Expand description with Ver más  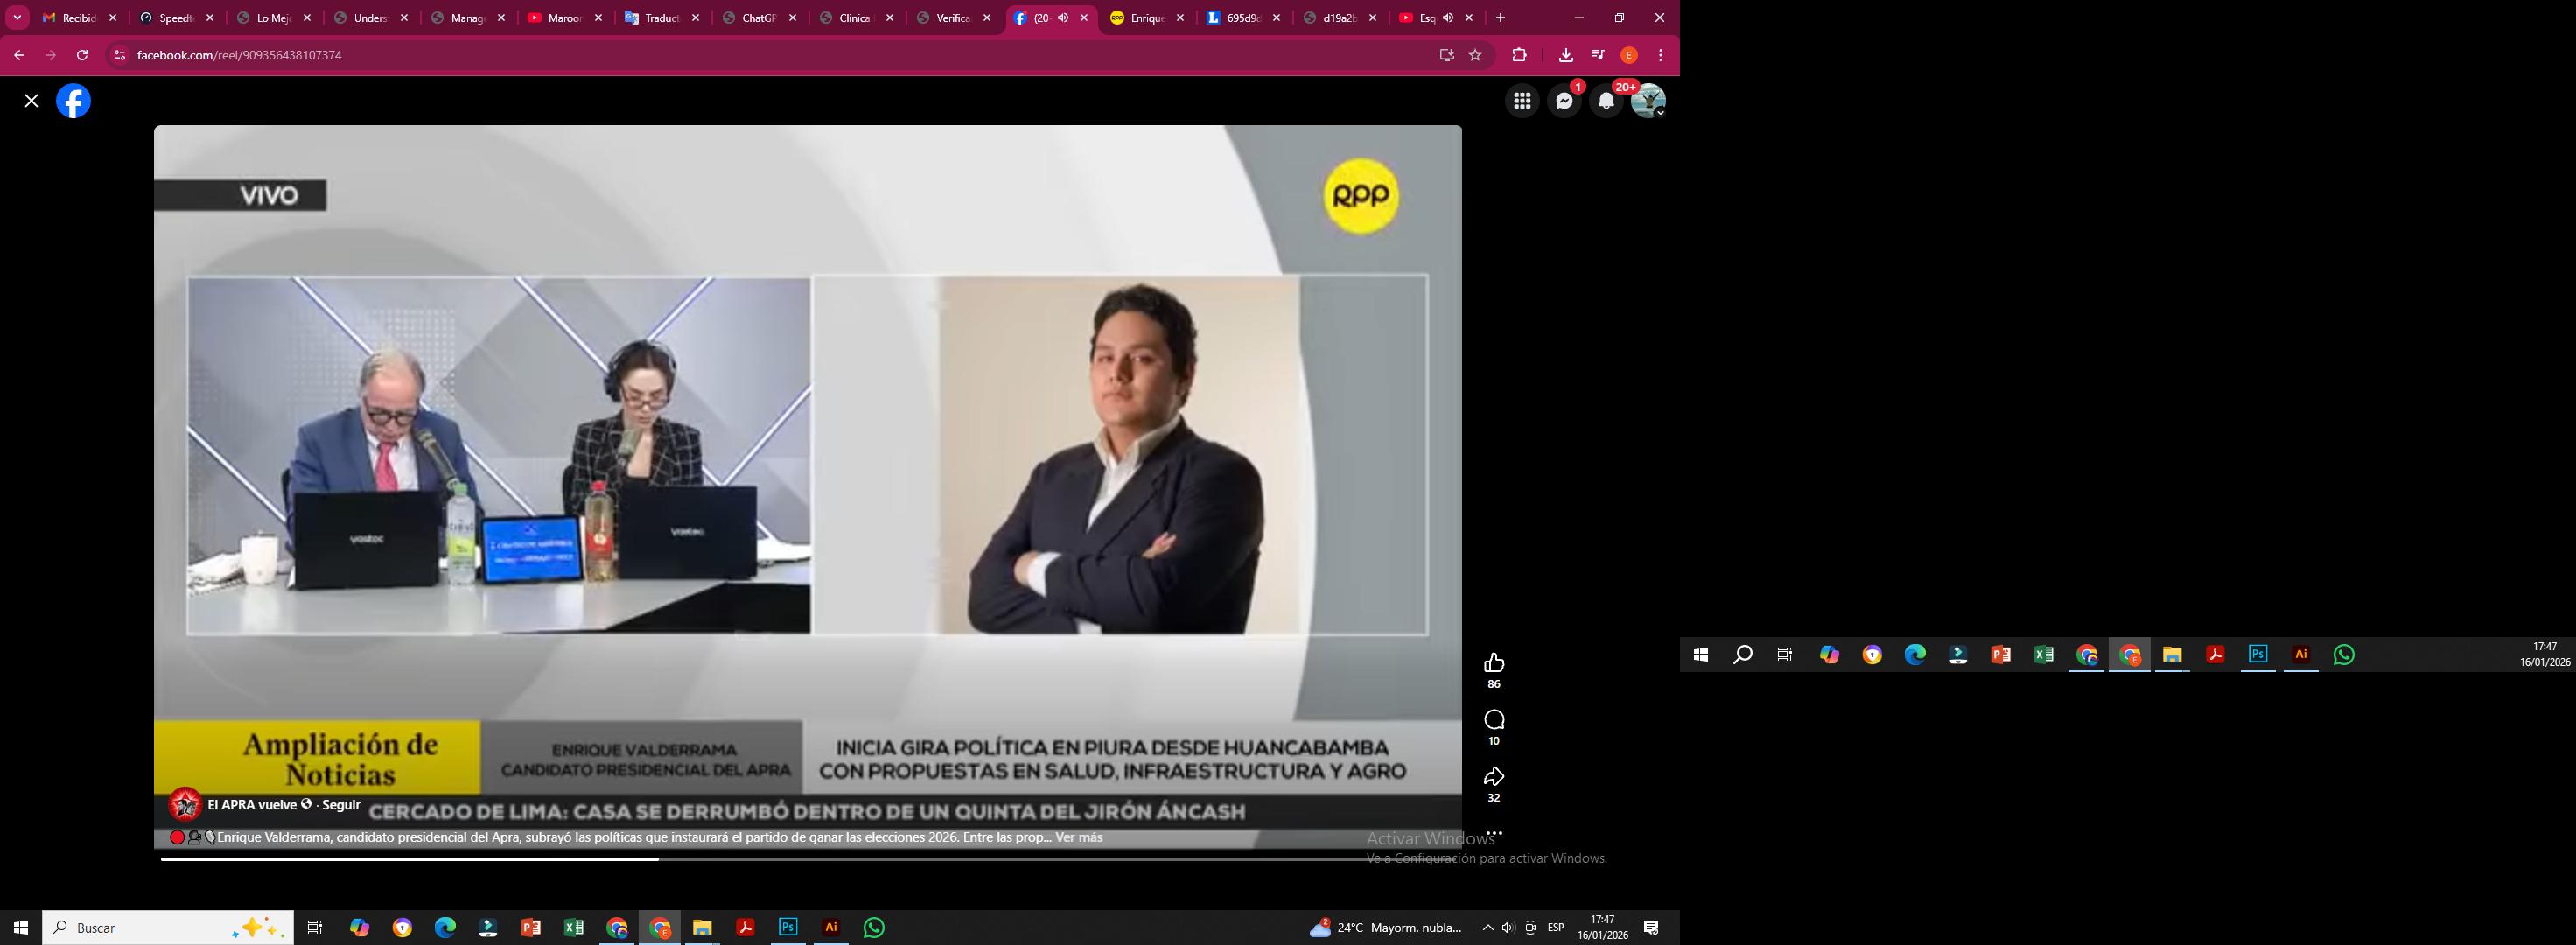pyautogui.click(x=1079, y=838)
